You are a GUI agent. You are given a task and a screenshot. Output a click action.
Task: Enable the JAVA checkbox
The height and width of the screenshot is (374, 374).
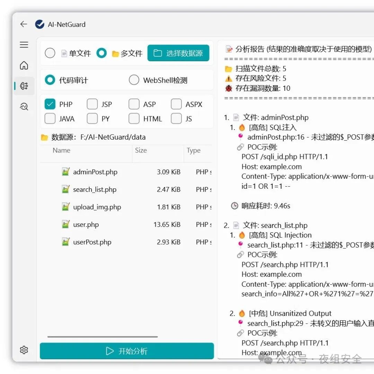coord(50,118)
